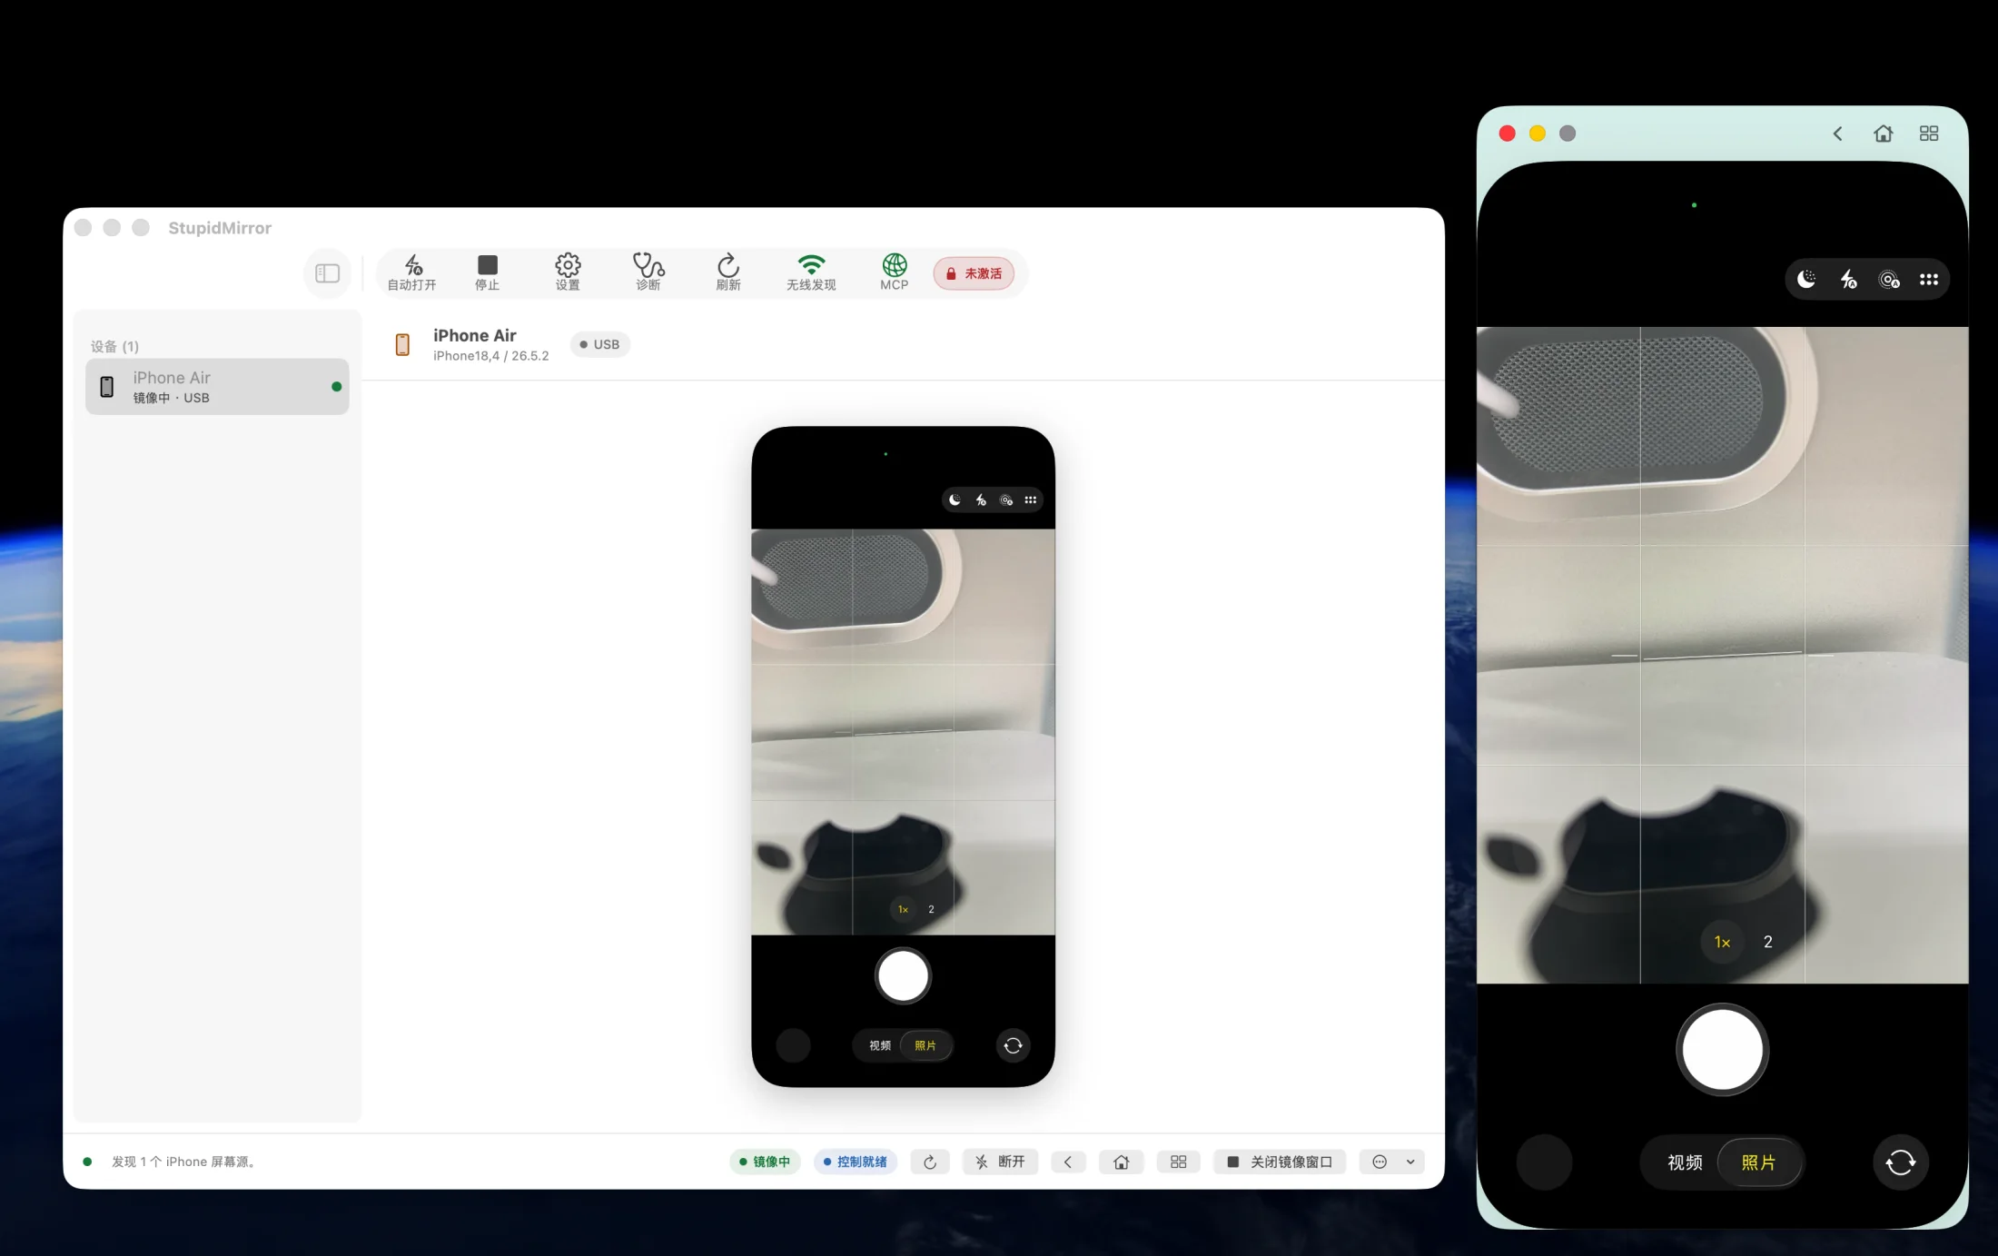
Task: Close mirror window via 关闭镜像窗口
Action: coord(1280,1162)
